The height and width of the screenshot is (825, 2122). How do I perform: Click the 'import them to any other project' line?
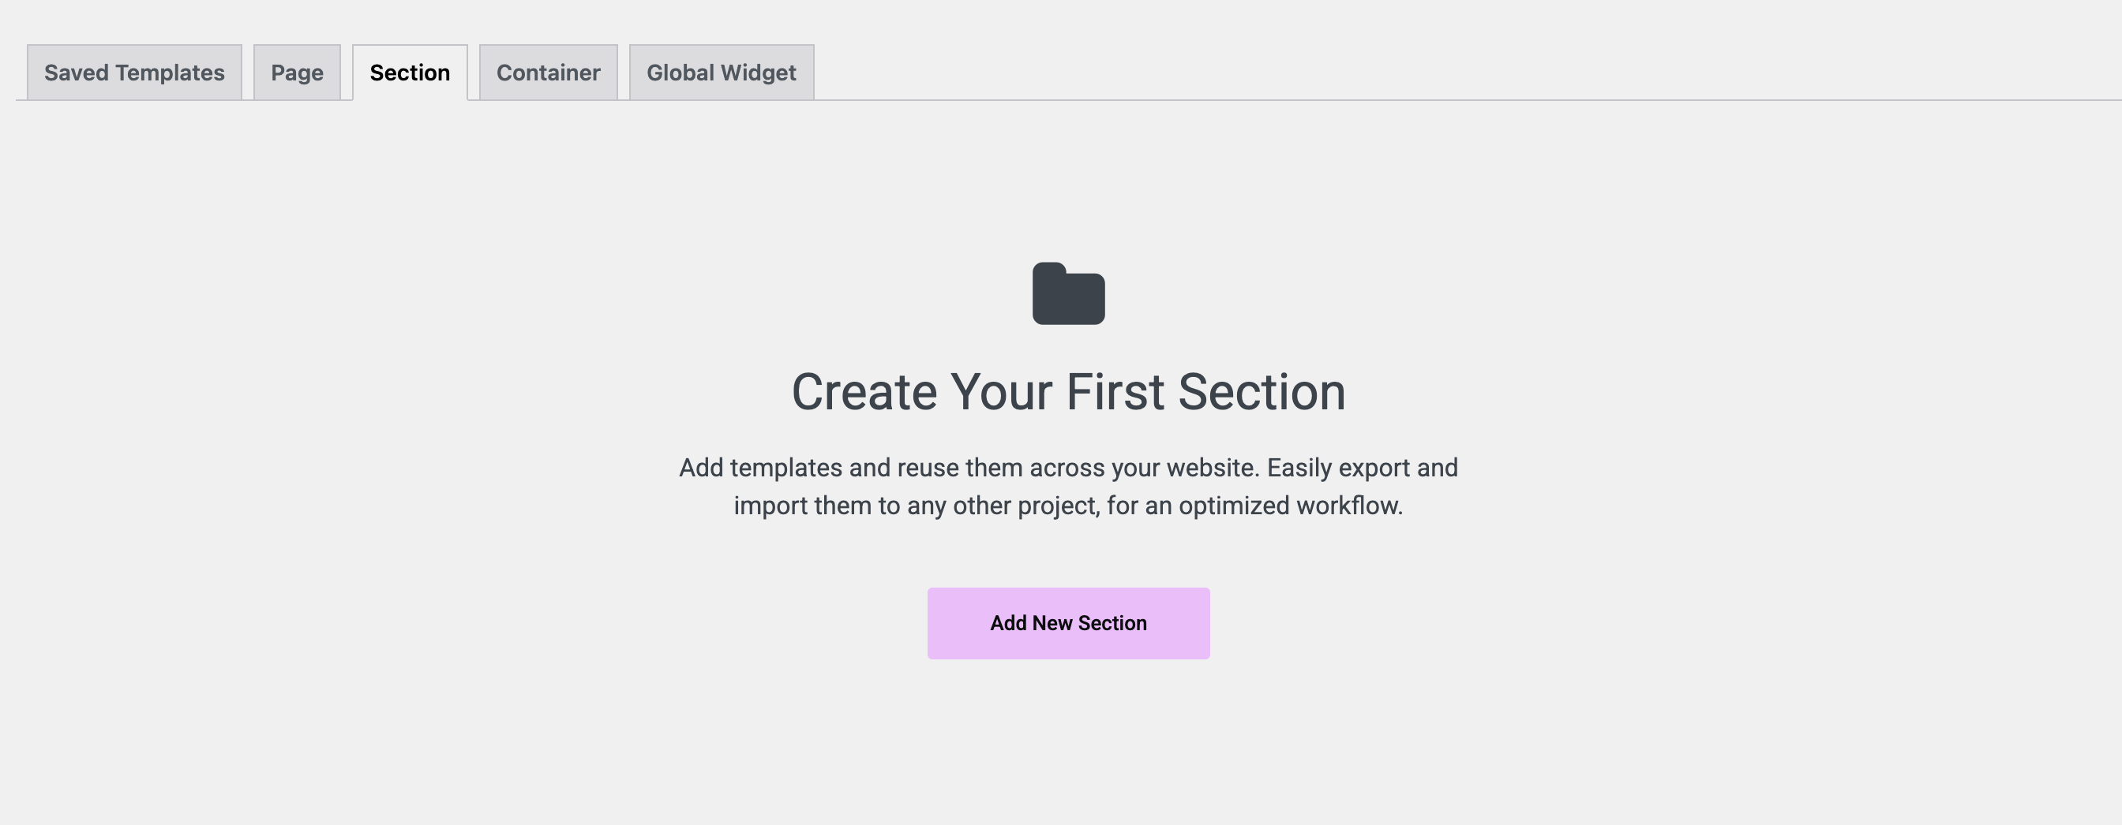1068,506
